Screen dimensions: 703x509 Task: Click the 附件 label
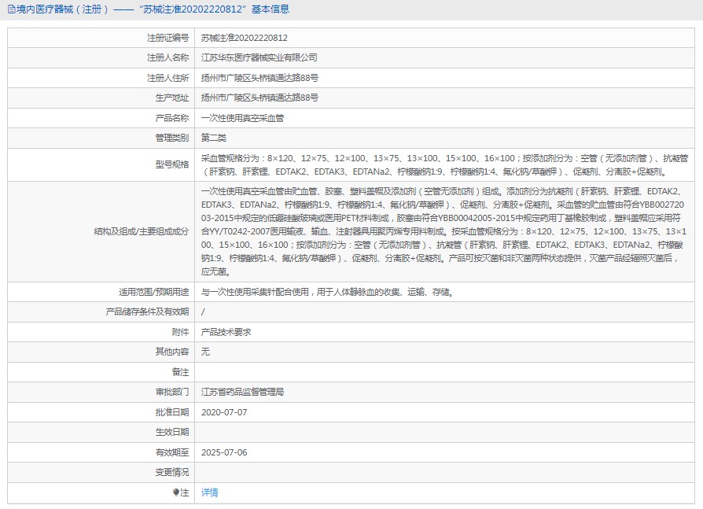(x=180, y=332)
